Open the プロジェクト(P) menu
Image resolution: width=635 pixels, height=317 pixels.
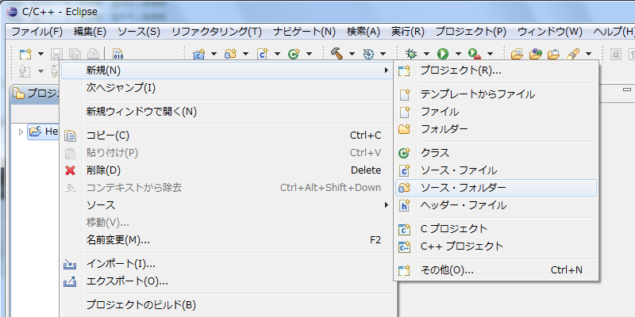pos(471,32)
